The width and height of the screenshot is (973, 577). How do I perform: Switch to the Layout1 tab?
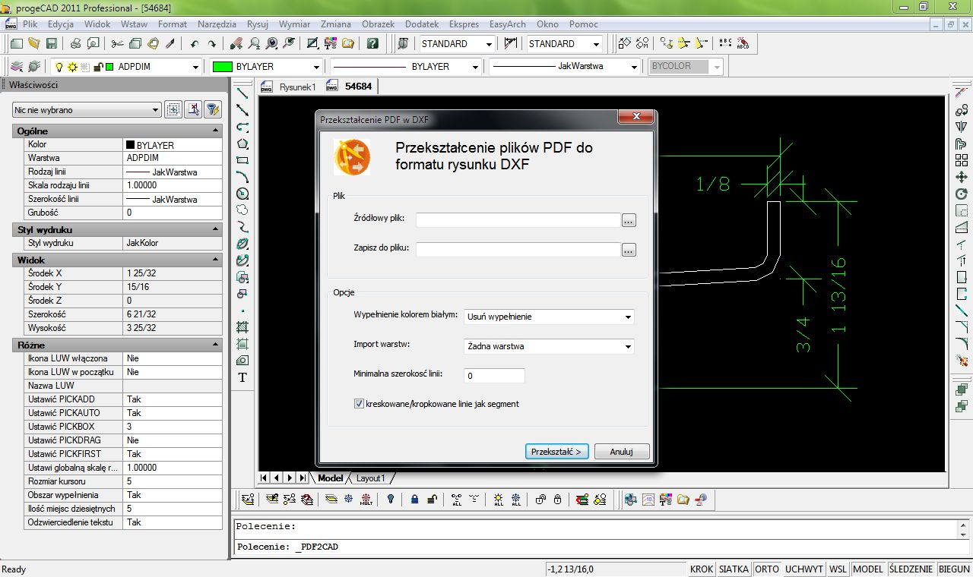coord(371,478)
